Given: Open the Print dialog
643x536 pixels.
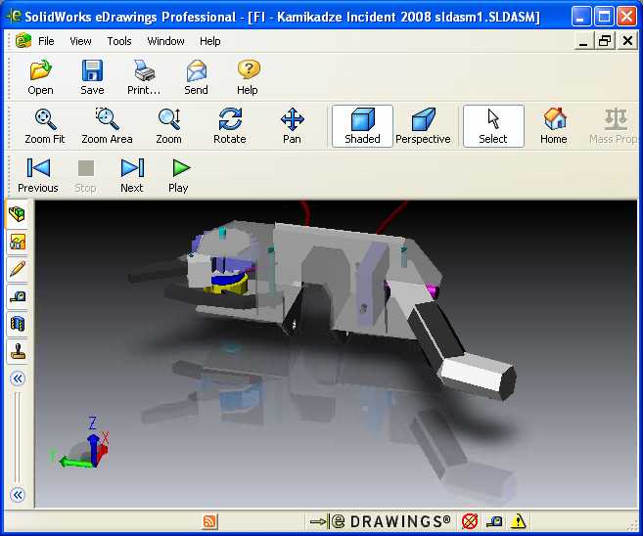Looking at the screenshot, I should click(x=144, y=77).
